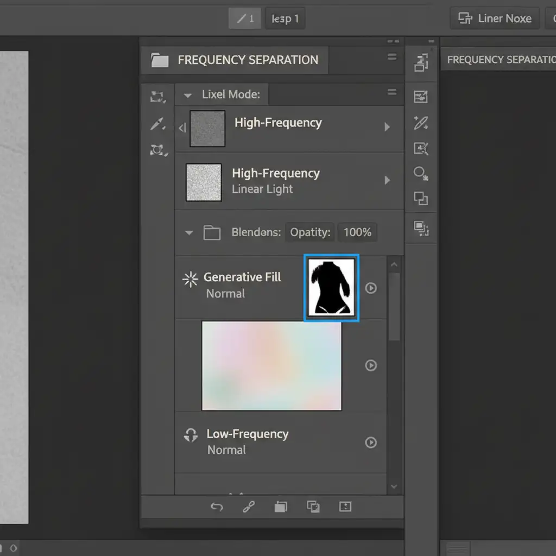Click the selection marquee icon in left strip
Image resolution: width=556 pixels, height=556 pixels.
(x=157, y=97)
